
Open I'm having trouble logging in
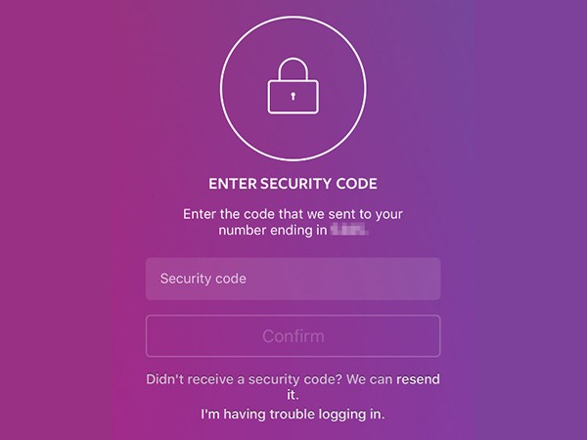pyautogui.click(x=293, y=415)
